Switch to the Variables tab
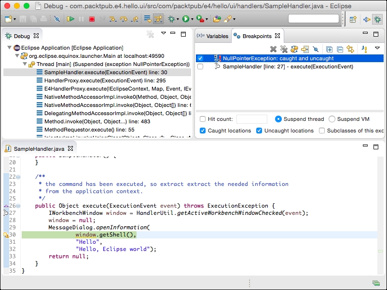 (213, 36)
